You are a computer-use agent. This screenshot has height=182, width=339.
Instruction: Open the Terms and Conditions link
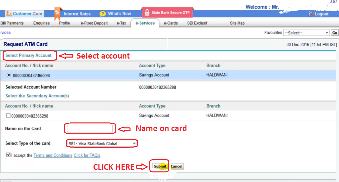pyautogui.click(x=53, y=156)
